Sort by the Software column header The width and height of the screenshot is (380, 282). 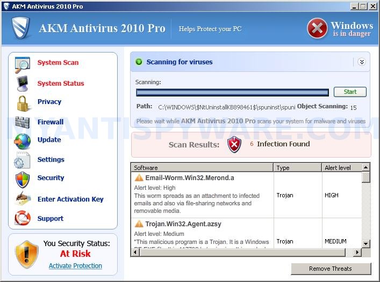[x=202, y=167]
